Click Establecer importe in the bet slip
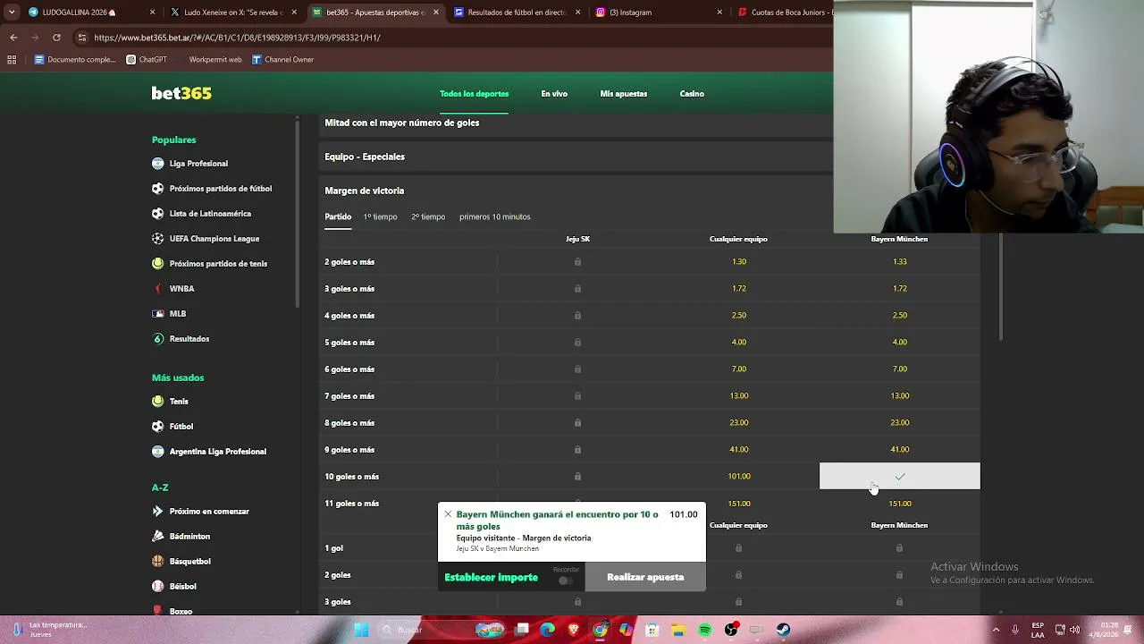The width and height of the screenshot is (1144, 644). click(x=492, y=578)
